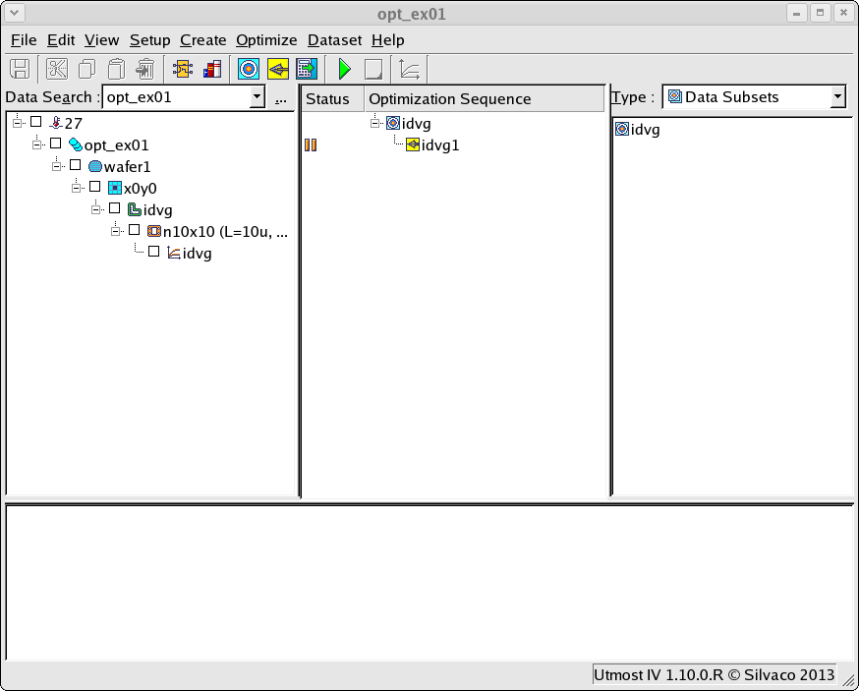
Task: Open the Optimize menu
Action: click(x=266, y=40)
